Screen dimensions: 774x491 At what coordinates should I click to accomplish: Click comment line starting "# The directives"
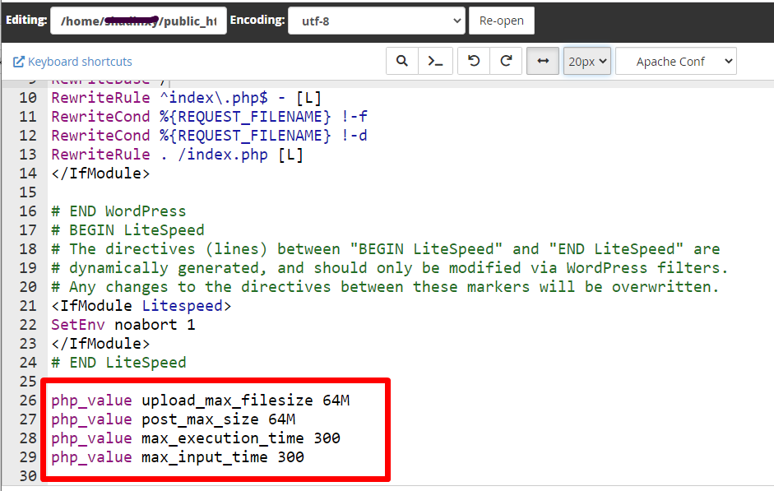(386, 249)
